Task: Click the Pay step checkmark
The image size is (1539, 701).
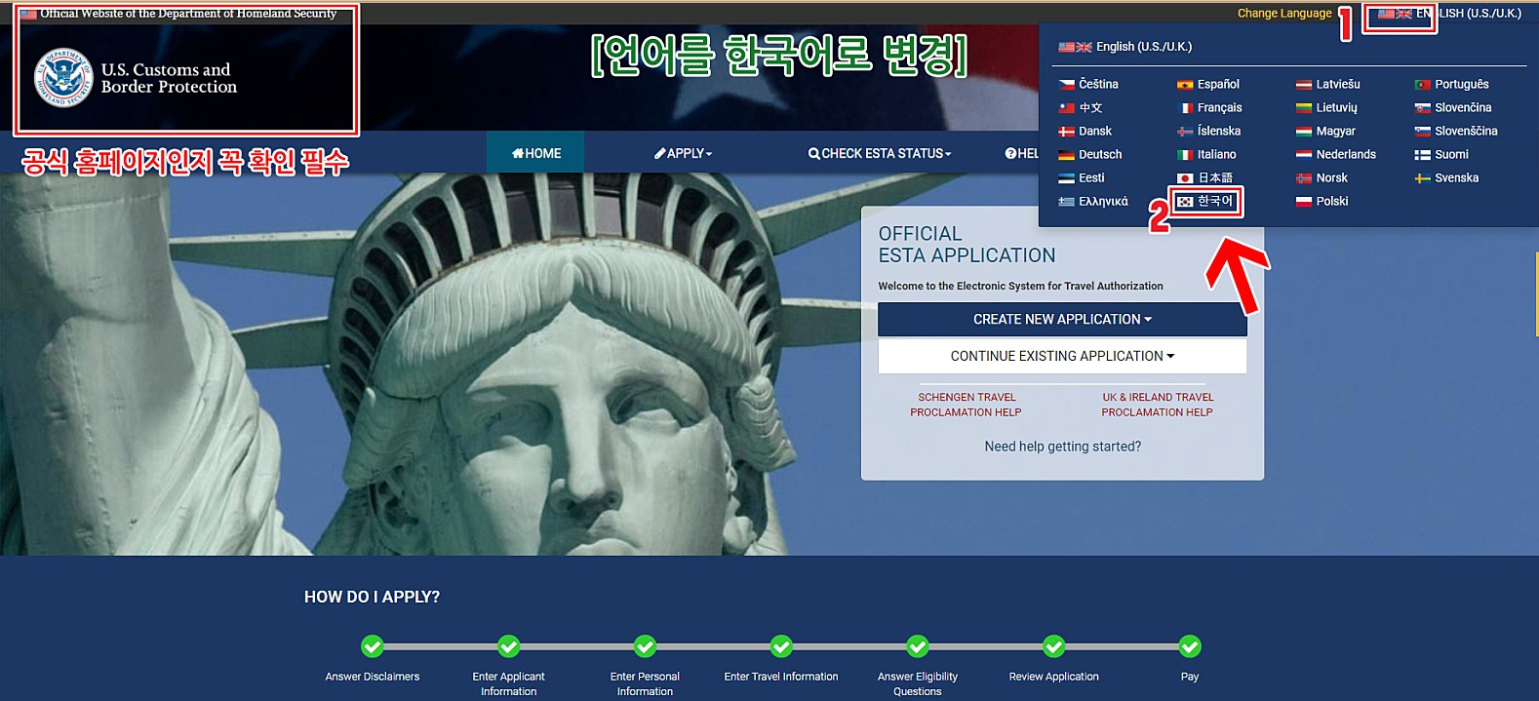Action: tap(1190, 646)
